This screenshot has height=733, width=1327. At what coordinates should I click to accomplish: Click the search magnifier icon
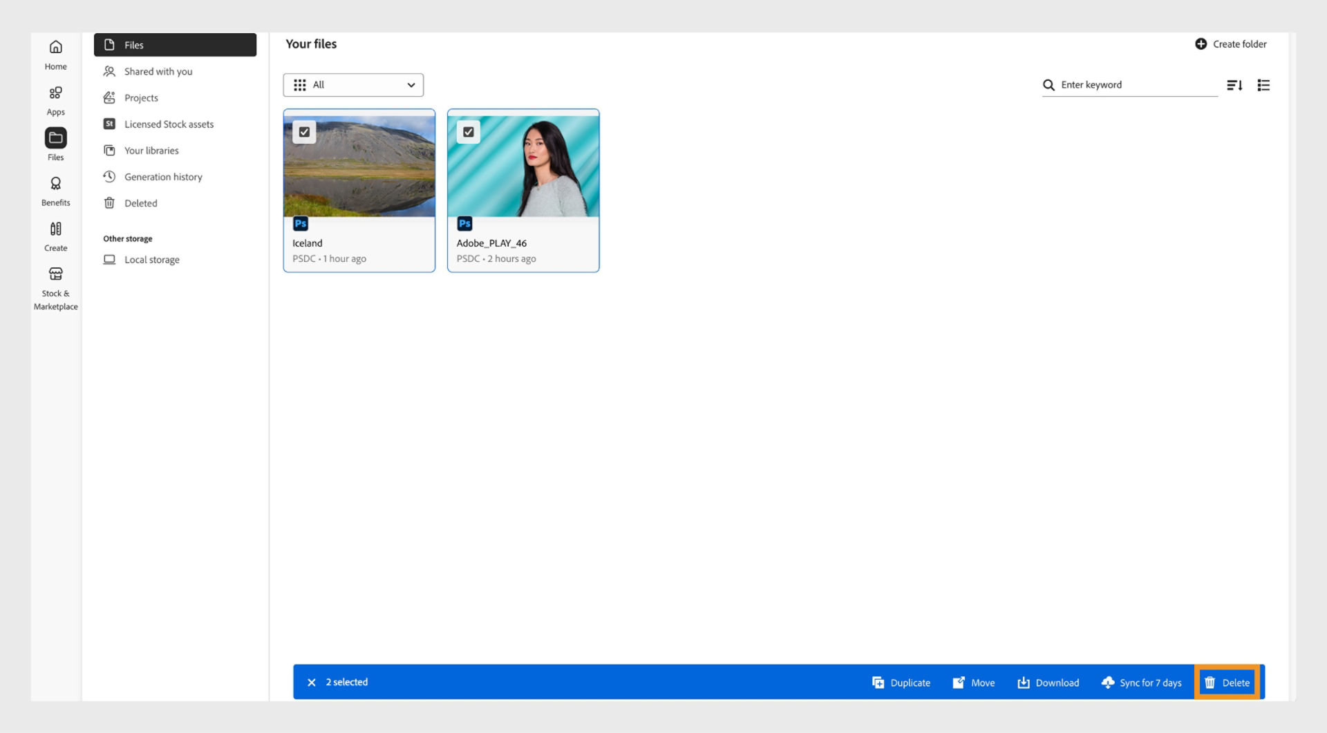(1049, 85)
